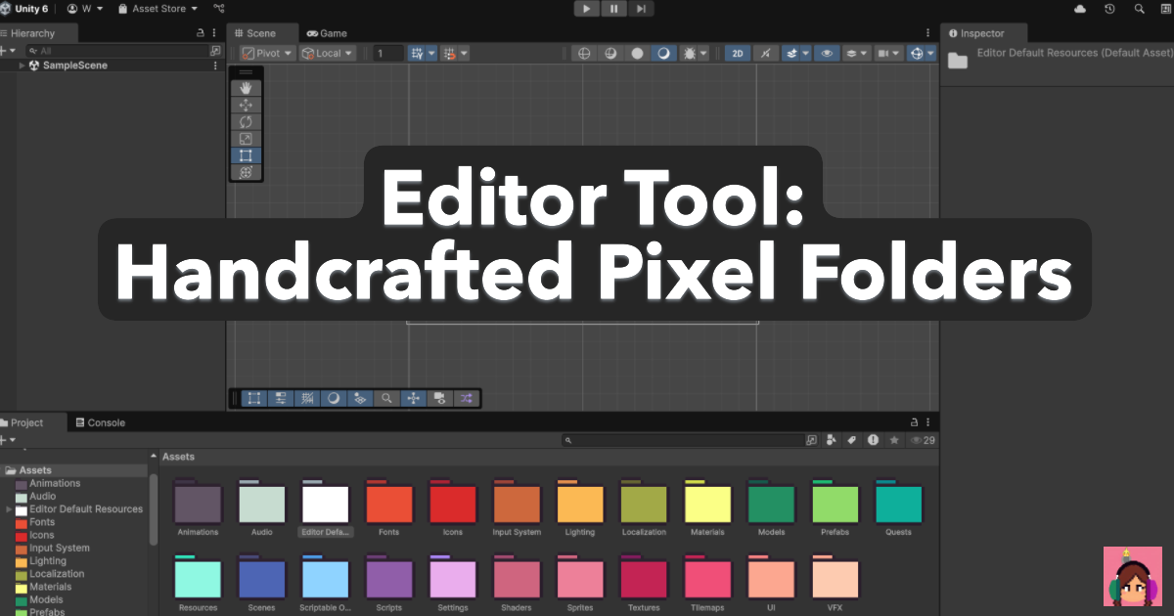Expand the SampleScene hierarchy entry
The image size is (1174, 616).
22,66
